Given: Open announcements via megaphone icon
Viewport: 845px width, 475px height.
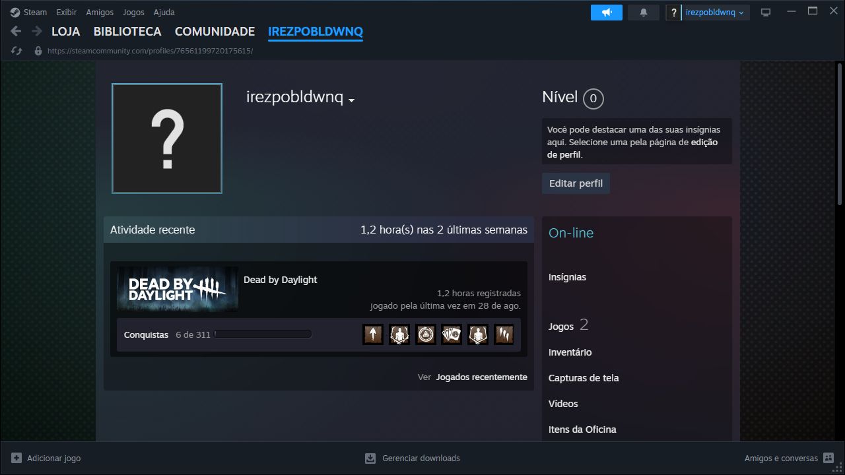Looking at the screenshot, I should [607, 13].
